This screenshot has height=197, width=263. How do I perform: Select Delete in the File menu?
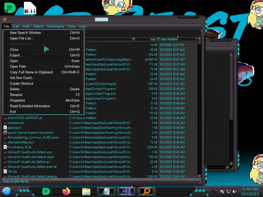click(x=44, y=89)
